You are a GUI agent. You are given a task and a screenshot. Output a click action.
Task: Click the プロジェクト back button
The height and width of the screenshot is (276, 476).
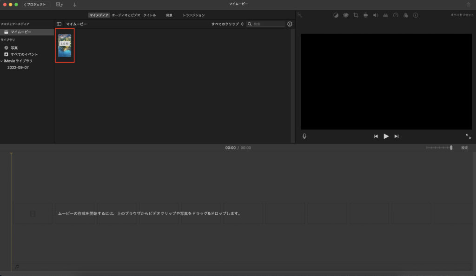(x=36, y=4)
